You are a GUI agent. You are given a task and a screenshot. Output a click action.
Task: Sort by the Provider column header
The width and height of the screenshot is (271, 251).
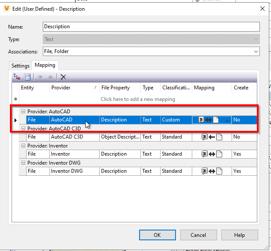pyautogui.click(x=74, y=88)
